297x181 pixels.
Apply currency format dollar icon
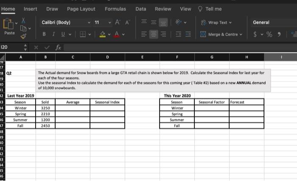pyautogui.click(x=255, y=34)
